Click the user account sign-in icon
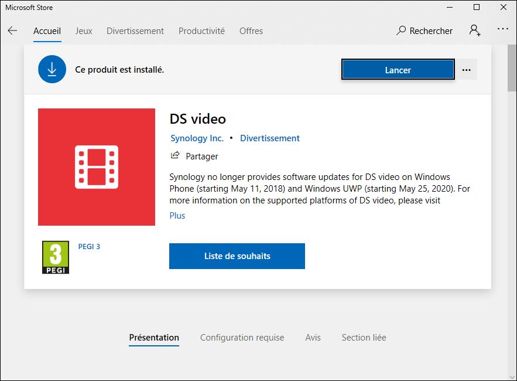The width and height of the screenshot is (517, 381). click(474, 30)
